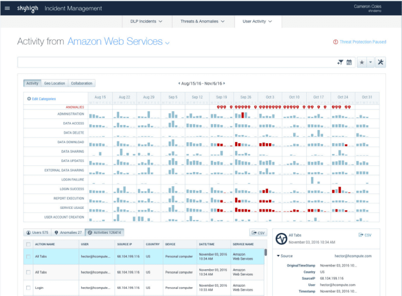Check the second All Tabs row checkbox

(28, 272)
